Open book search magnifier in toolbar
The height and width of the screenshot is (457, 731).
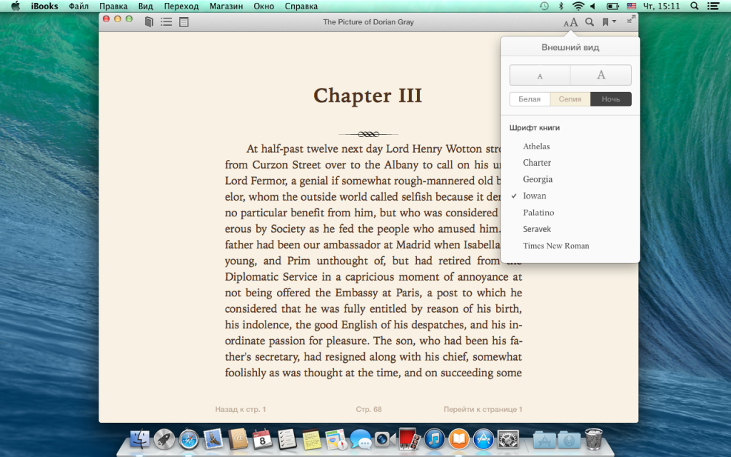590,22
